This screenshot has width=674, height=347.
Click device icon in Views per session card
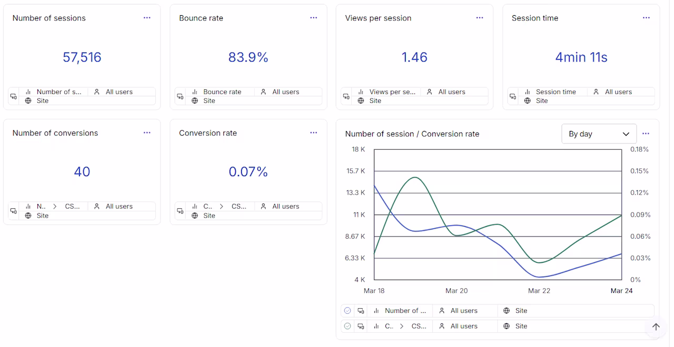pos(346,96)
